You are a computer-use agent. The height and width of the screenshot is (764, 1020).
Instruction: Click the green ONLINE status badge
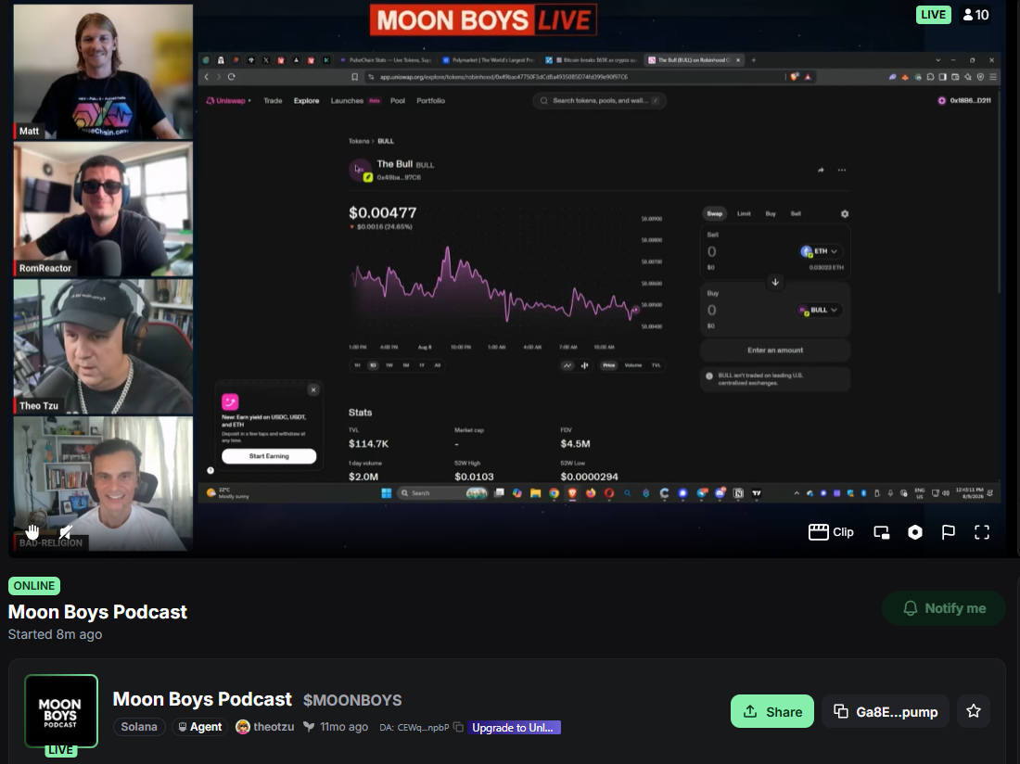click(34, 586)
